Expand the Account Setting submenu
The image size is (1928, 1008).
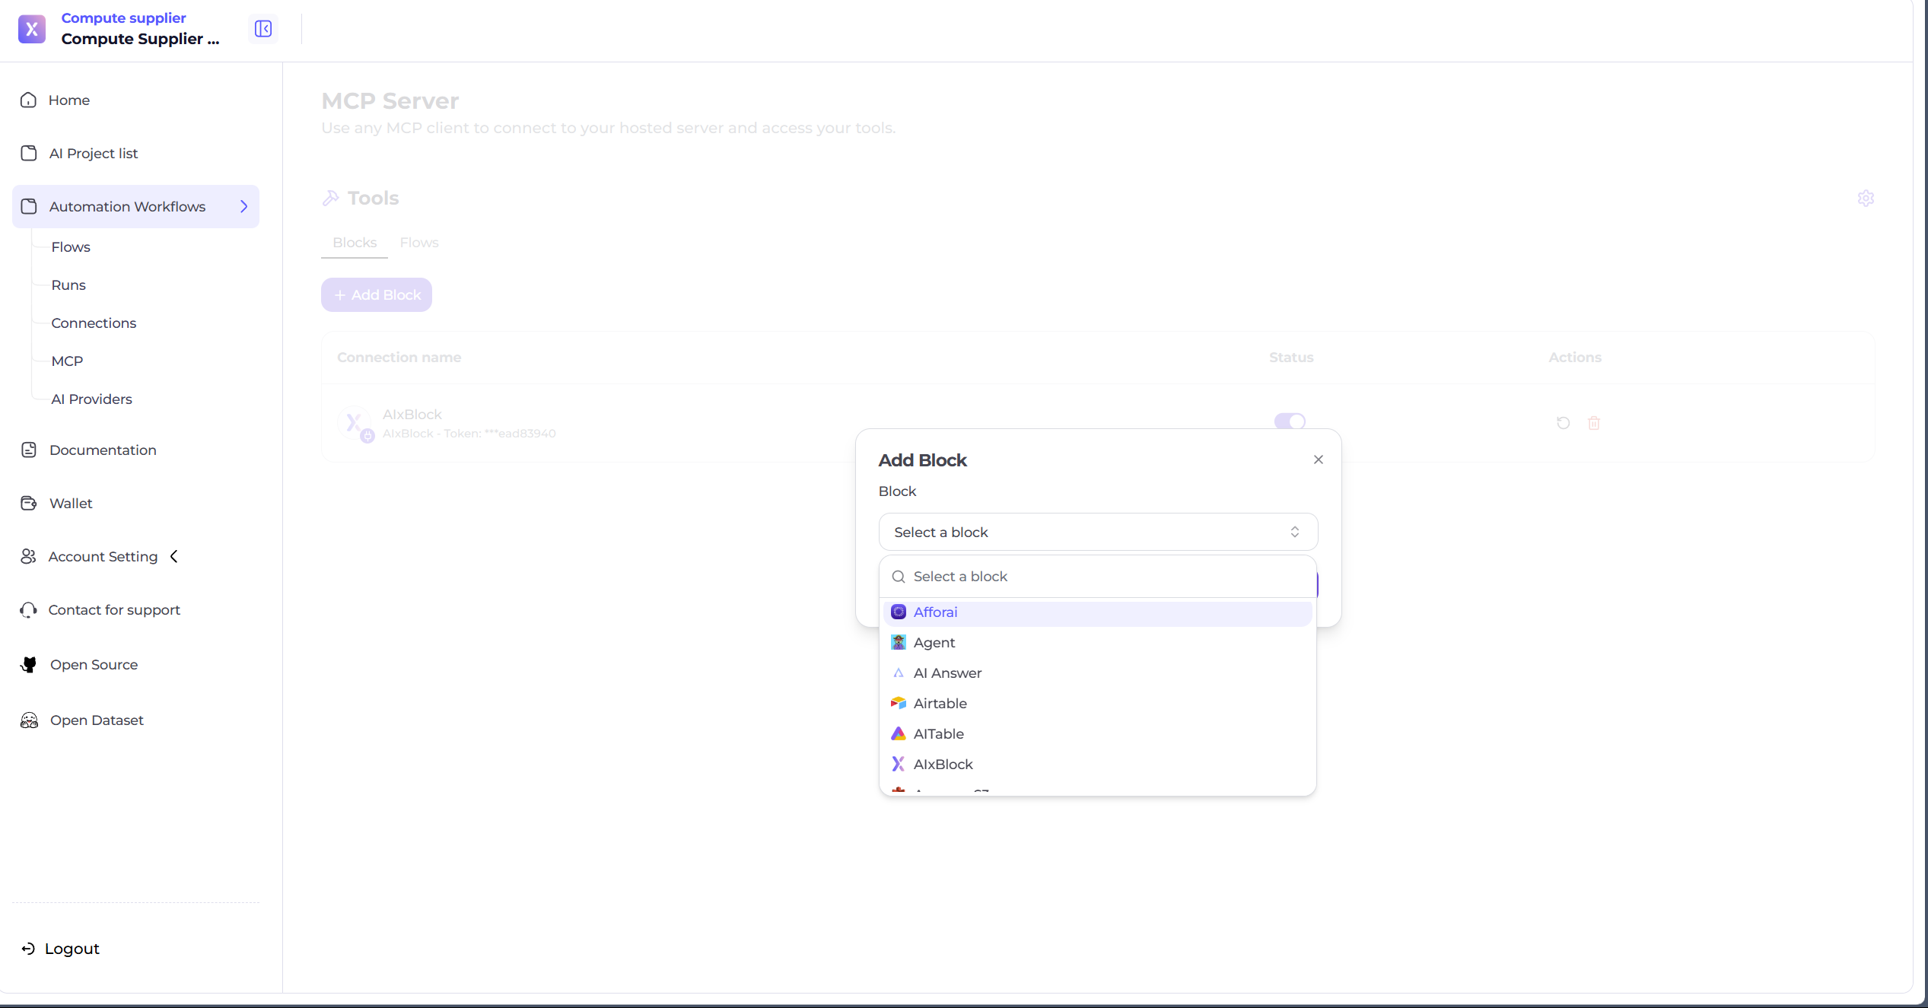(174, 557)
